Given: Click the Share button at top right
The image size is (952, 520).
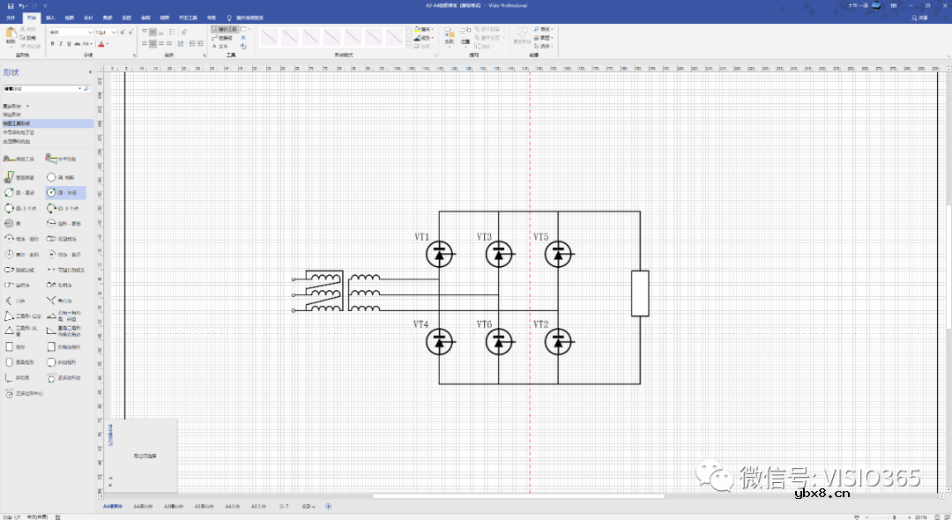Looking at the screenshot, I should tap(919, 17).
